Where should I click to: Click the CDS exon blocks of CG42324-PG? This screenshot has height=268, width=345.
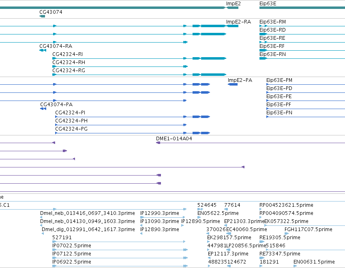pyautogui.click(x=201, y=133)
